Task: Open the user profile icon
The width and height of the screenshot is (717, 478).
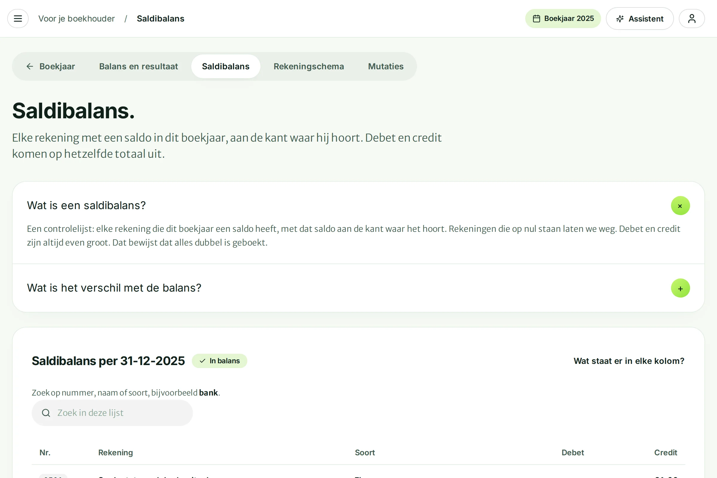Action: coord(692,19)
